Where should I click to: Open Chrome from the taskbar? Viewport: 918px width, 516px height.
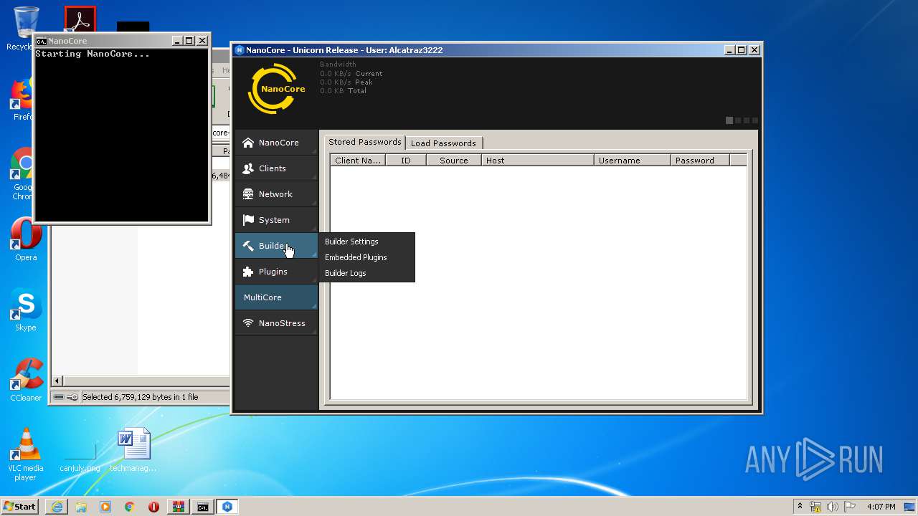pyautogui.click(x=130, y=507)
